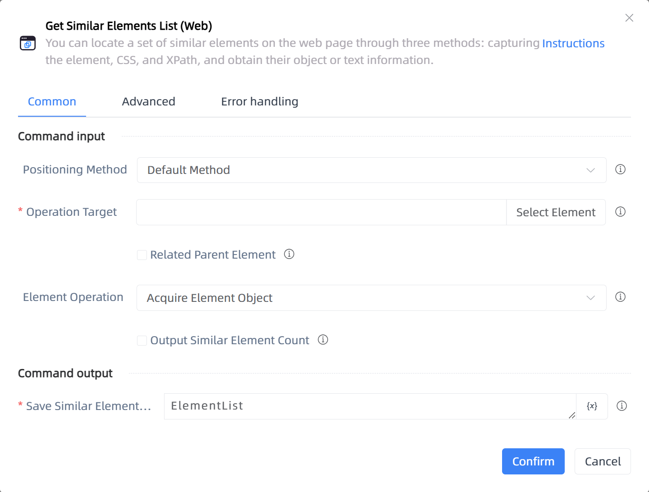
Task: Show info for Save Similar Element output
Action: tap(622, 406)
